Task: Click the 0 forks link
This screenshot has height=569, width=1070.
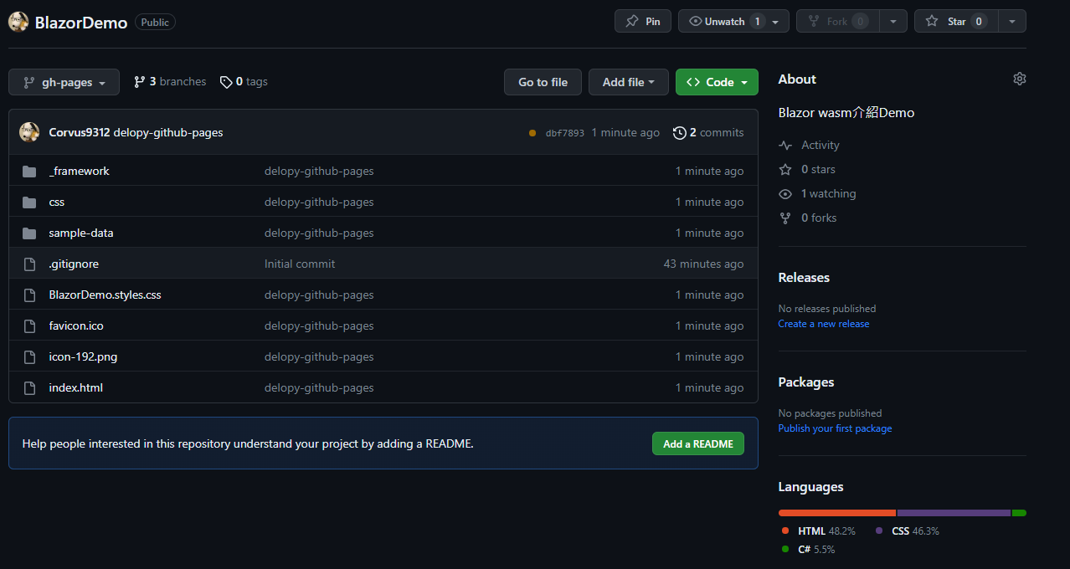Action: 808,218
